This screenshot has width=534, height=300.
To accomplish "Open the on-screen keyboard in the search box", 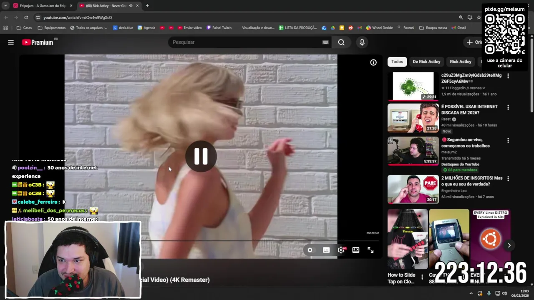I will click(325, 42).
